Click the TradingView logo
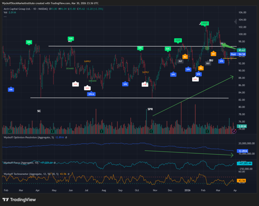This screenshot has width=259, height=206. coord(19,200)
